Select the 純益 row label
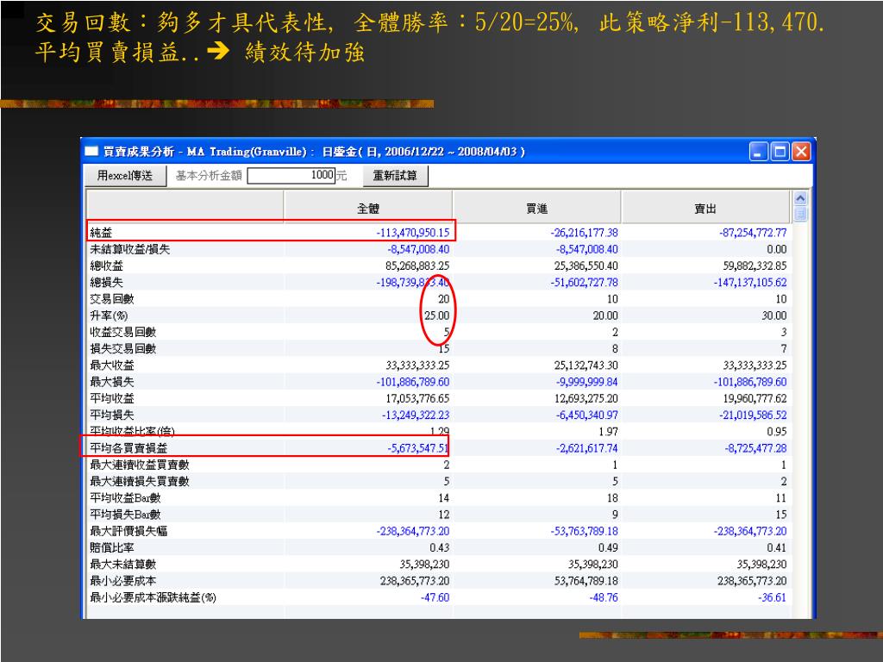Screen dimensions: 883x662 101,233
